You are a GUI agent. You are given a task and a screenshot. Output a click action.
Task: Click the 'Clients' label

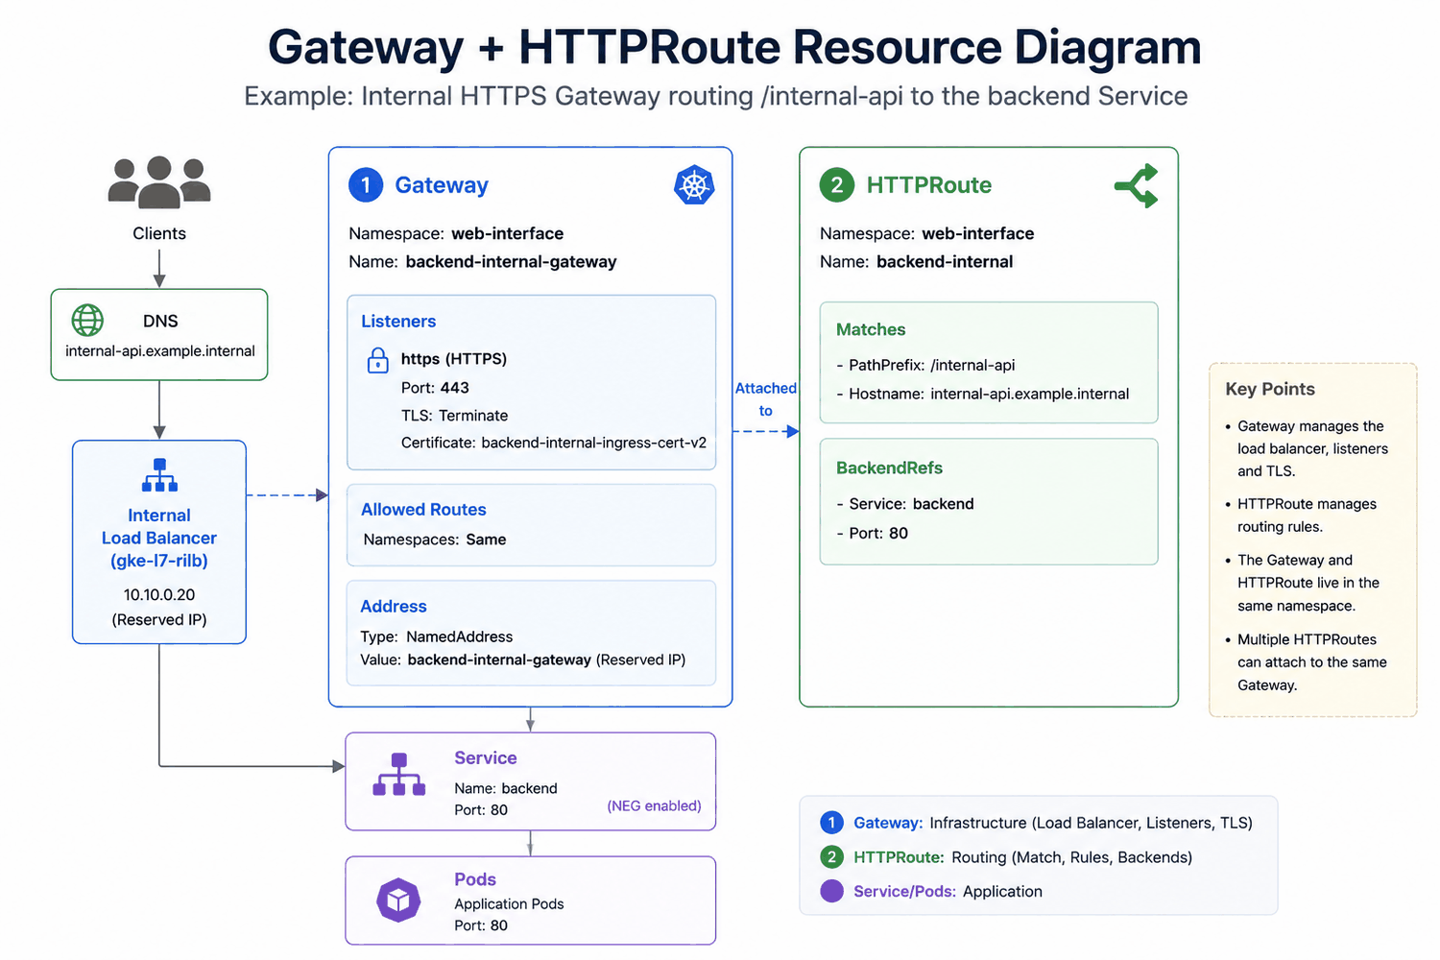(x=159, y=233)
